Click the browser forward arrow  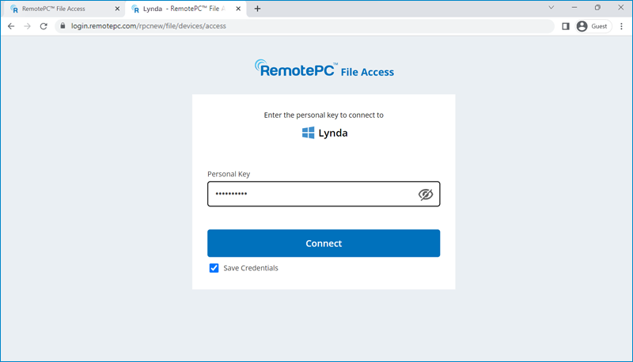[27, 26]
